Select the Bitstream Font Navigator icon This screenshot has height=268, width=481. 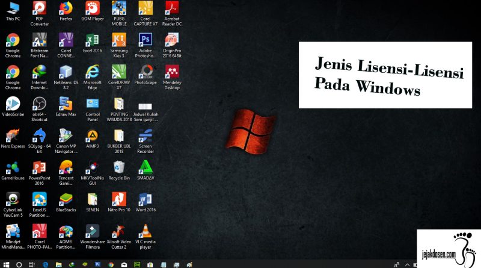point(39,46)
